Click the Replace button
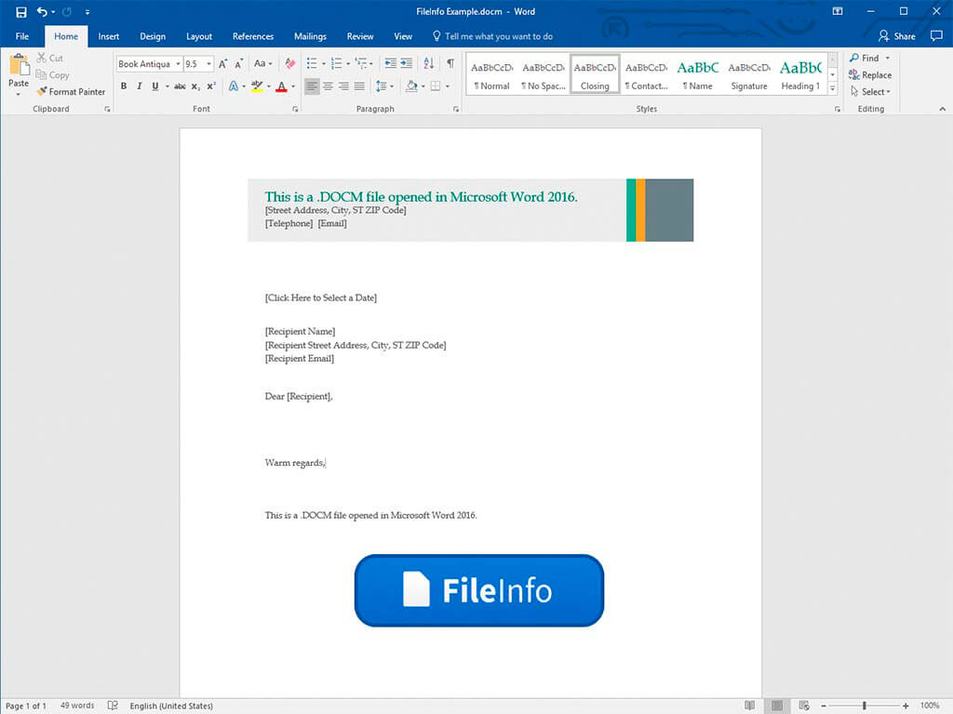Image resolution: width=953 pixels, height=714 pixels. [869, 75]
